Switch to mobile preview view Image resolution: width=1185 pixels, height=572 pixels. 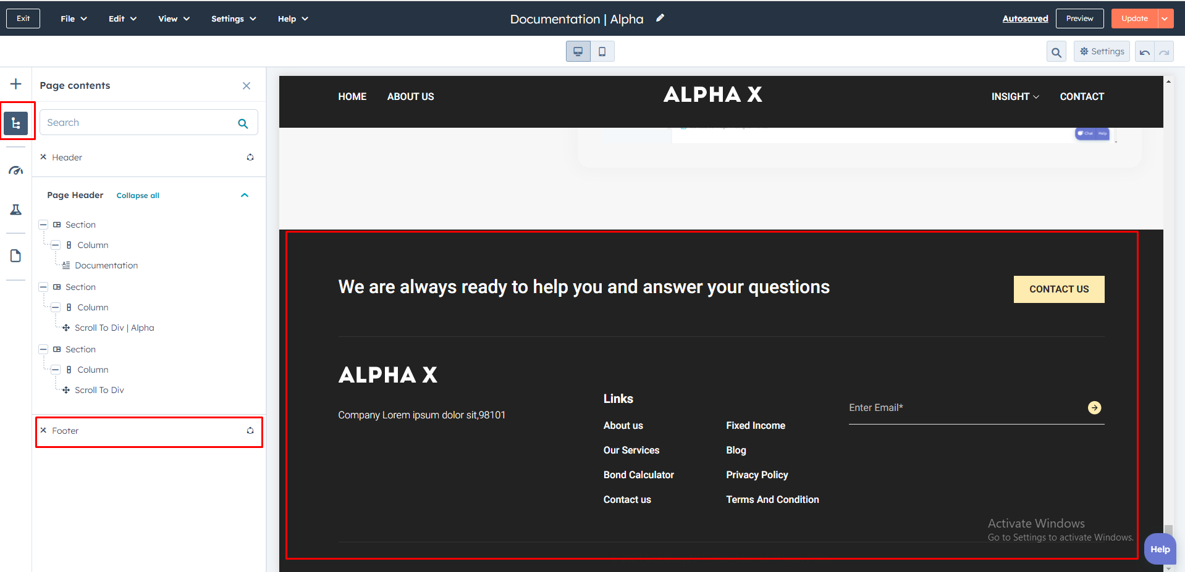[x=602, y=52]
